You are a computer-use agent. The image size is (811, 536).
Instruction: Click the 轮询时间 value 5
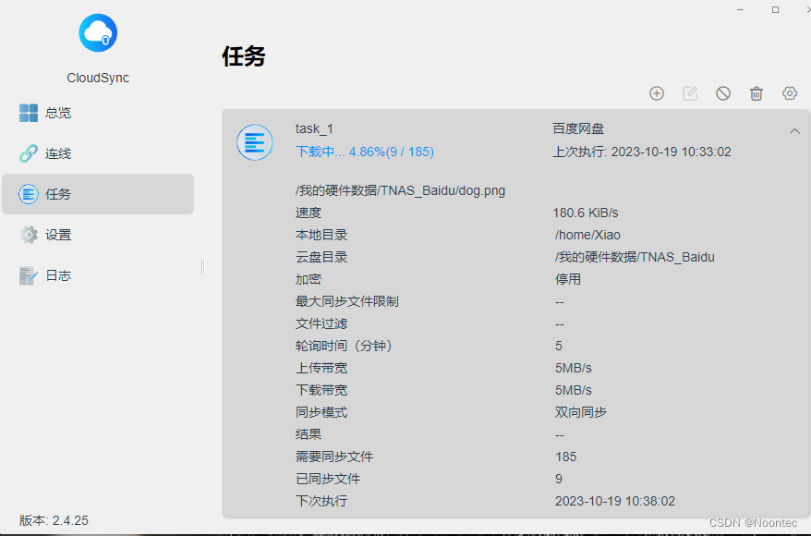click(x=559, y=346)
